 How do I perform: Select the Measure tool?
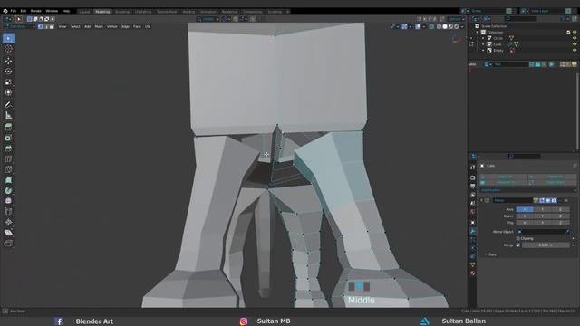click(8, 115)
